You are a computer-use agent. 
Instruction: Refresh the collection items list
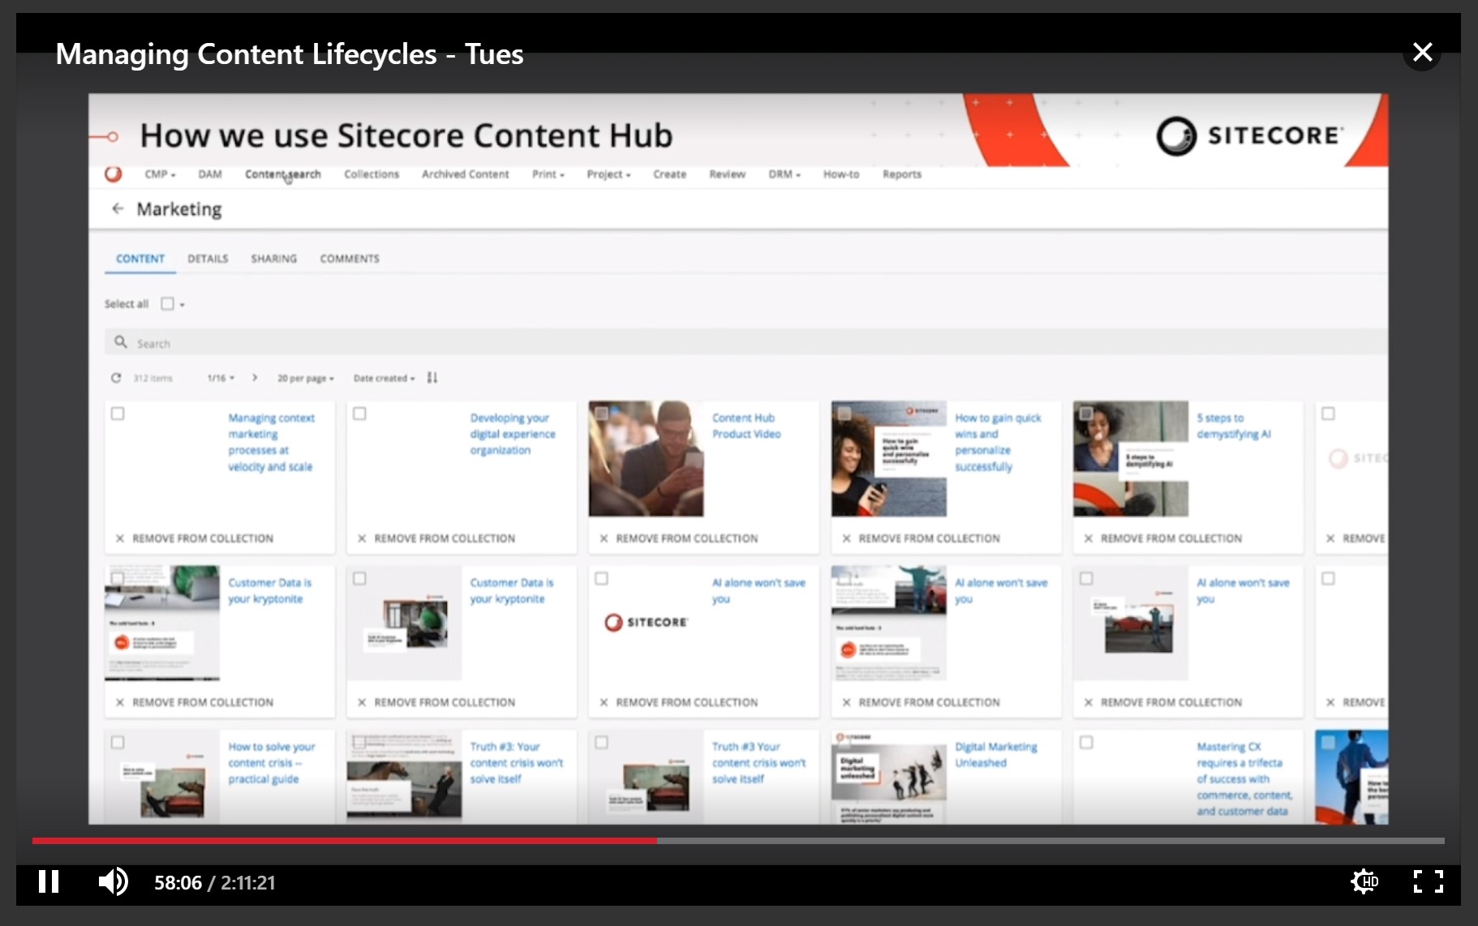click(x=116, y=378)
